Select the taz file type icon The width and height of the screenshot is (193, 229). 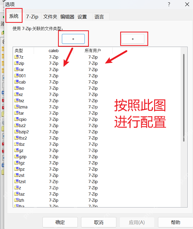(x=16, y=194)
